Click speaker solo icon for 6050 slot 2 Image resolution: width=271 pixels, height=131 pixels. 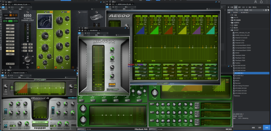(30, 48)
